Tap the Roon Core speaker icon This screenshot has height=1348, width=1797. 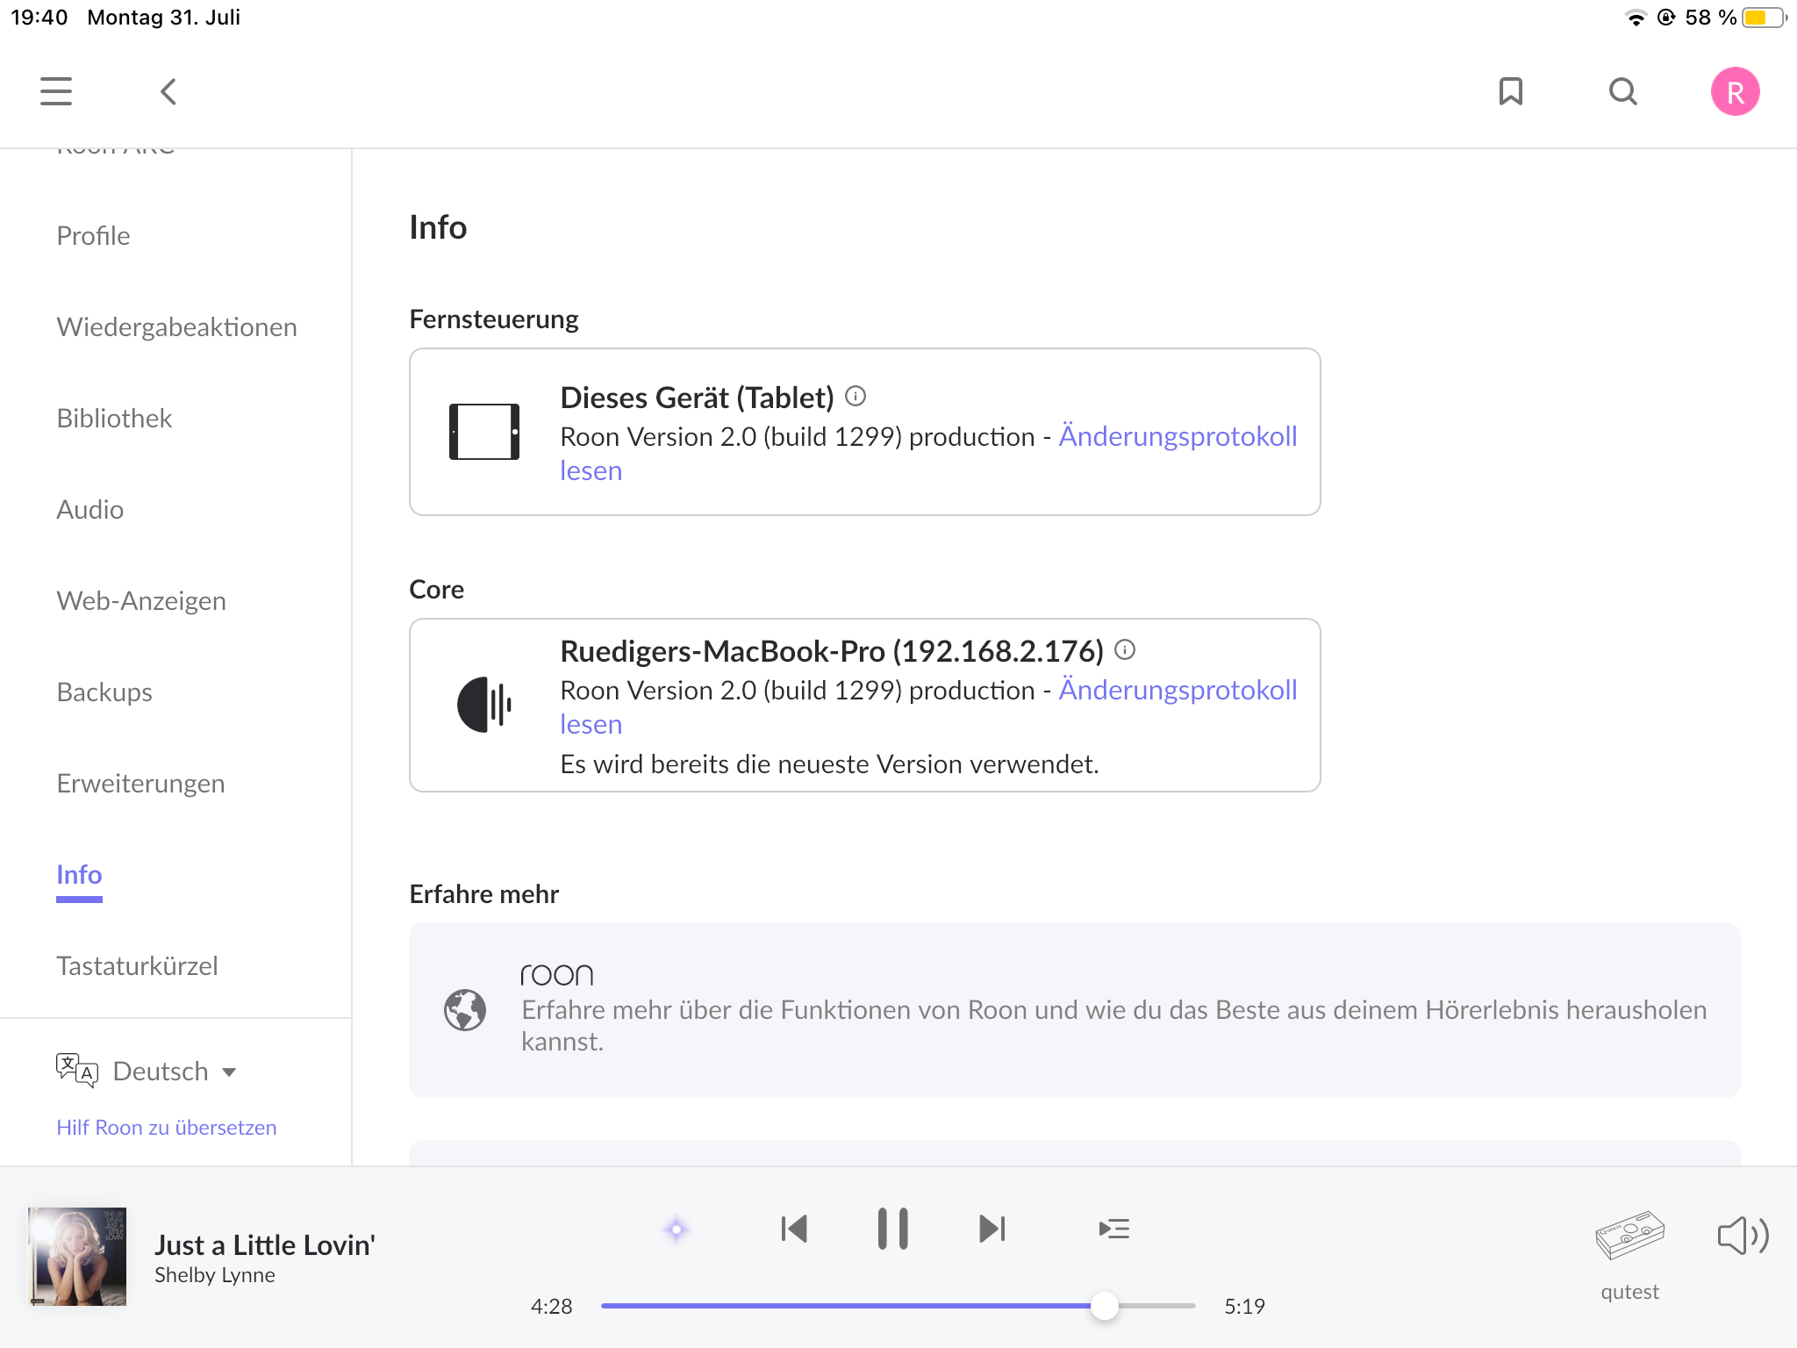[x=484, y=705]
